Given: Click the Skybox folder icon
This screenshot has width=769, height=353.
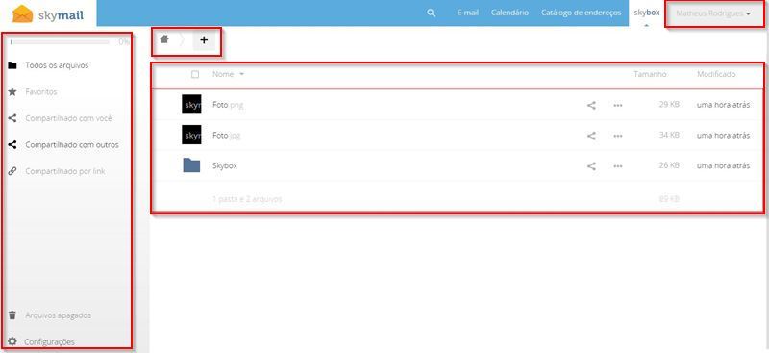Looking at the screenshot, I should [x=191, y=165].
